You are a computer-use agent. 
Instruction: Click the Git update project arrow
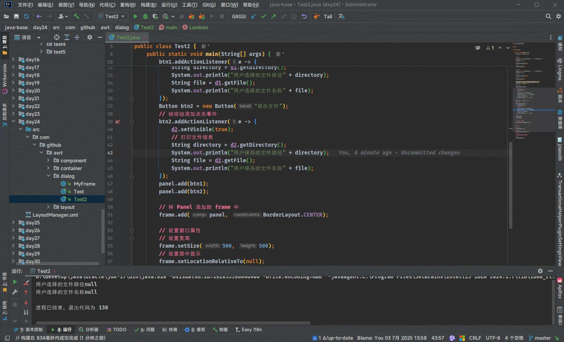(253, 16)
